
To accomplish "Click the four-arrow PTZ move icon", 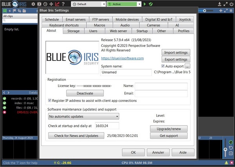I will (51, 4).
